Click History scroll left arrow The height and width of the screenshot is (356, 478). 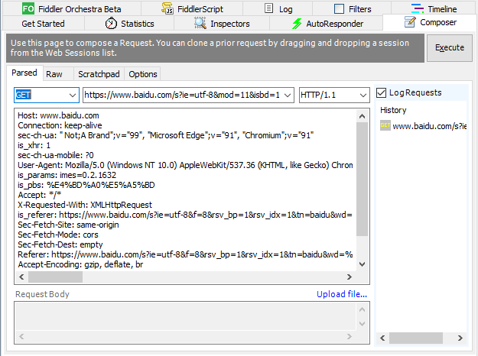point(382,338)
